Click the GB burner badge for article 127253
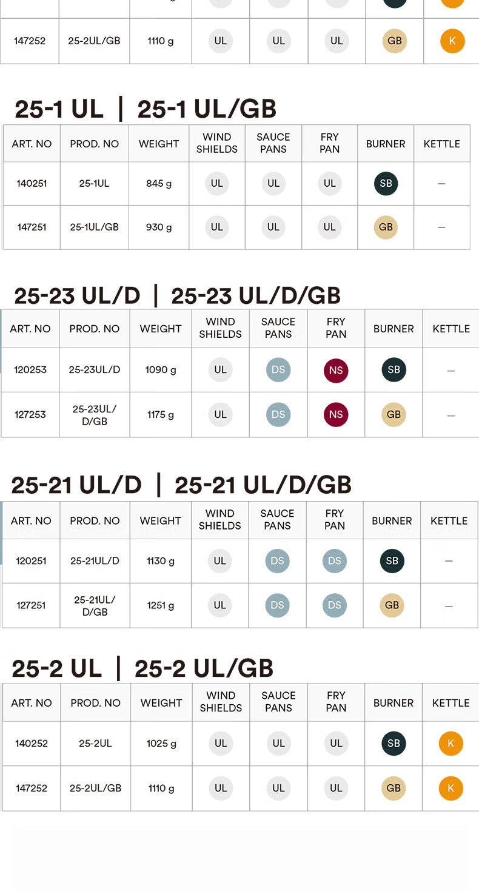 394,415
